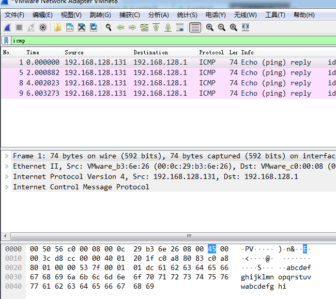
Task: Expand Internet Control Message Protocol row
Action: tap(7, 187)
